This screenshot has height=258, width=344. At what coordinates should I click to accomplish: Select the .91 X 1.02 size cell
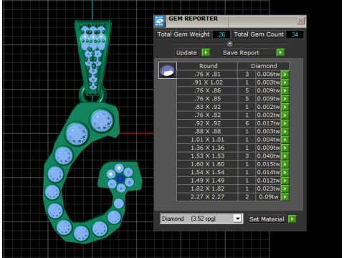[207, 82]
